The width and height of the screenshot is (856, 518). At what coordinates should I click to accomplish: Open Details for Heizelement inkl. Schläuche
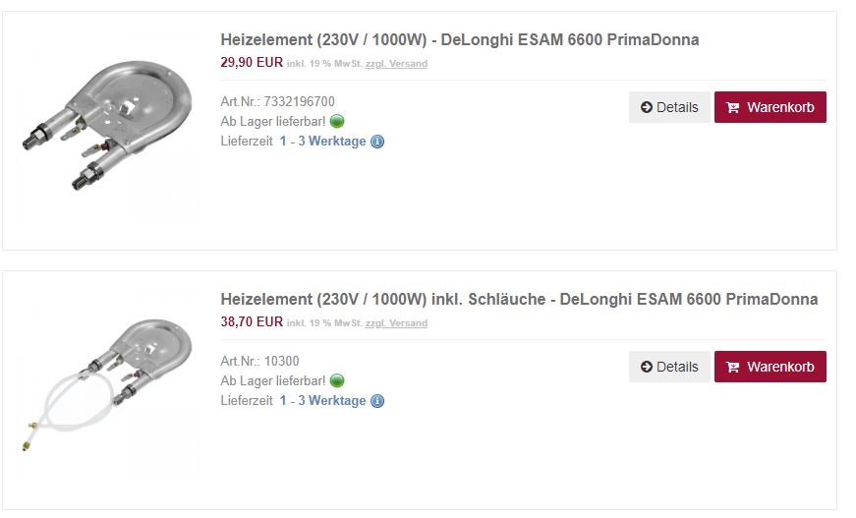pyautogui.click(x=669, y=367)
